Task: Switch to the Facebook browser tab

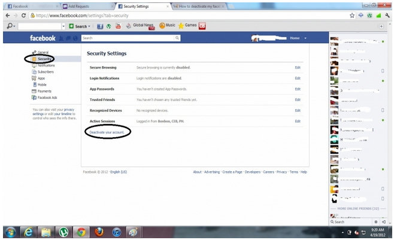Action: point(33,6)
